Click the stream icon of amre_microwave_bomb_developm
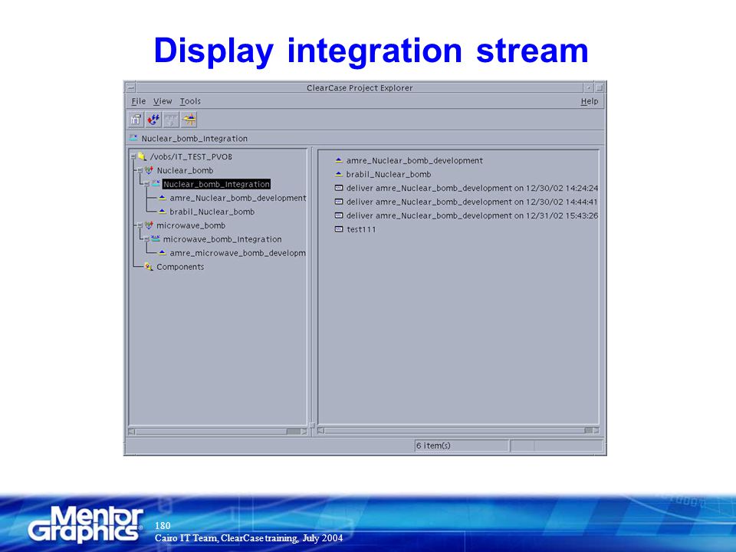Screen dimensions: 736x552 [163, 252]
